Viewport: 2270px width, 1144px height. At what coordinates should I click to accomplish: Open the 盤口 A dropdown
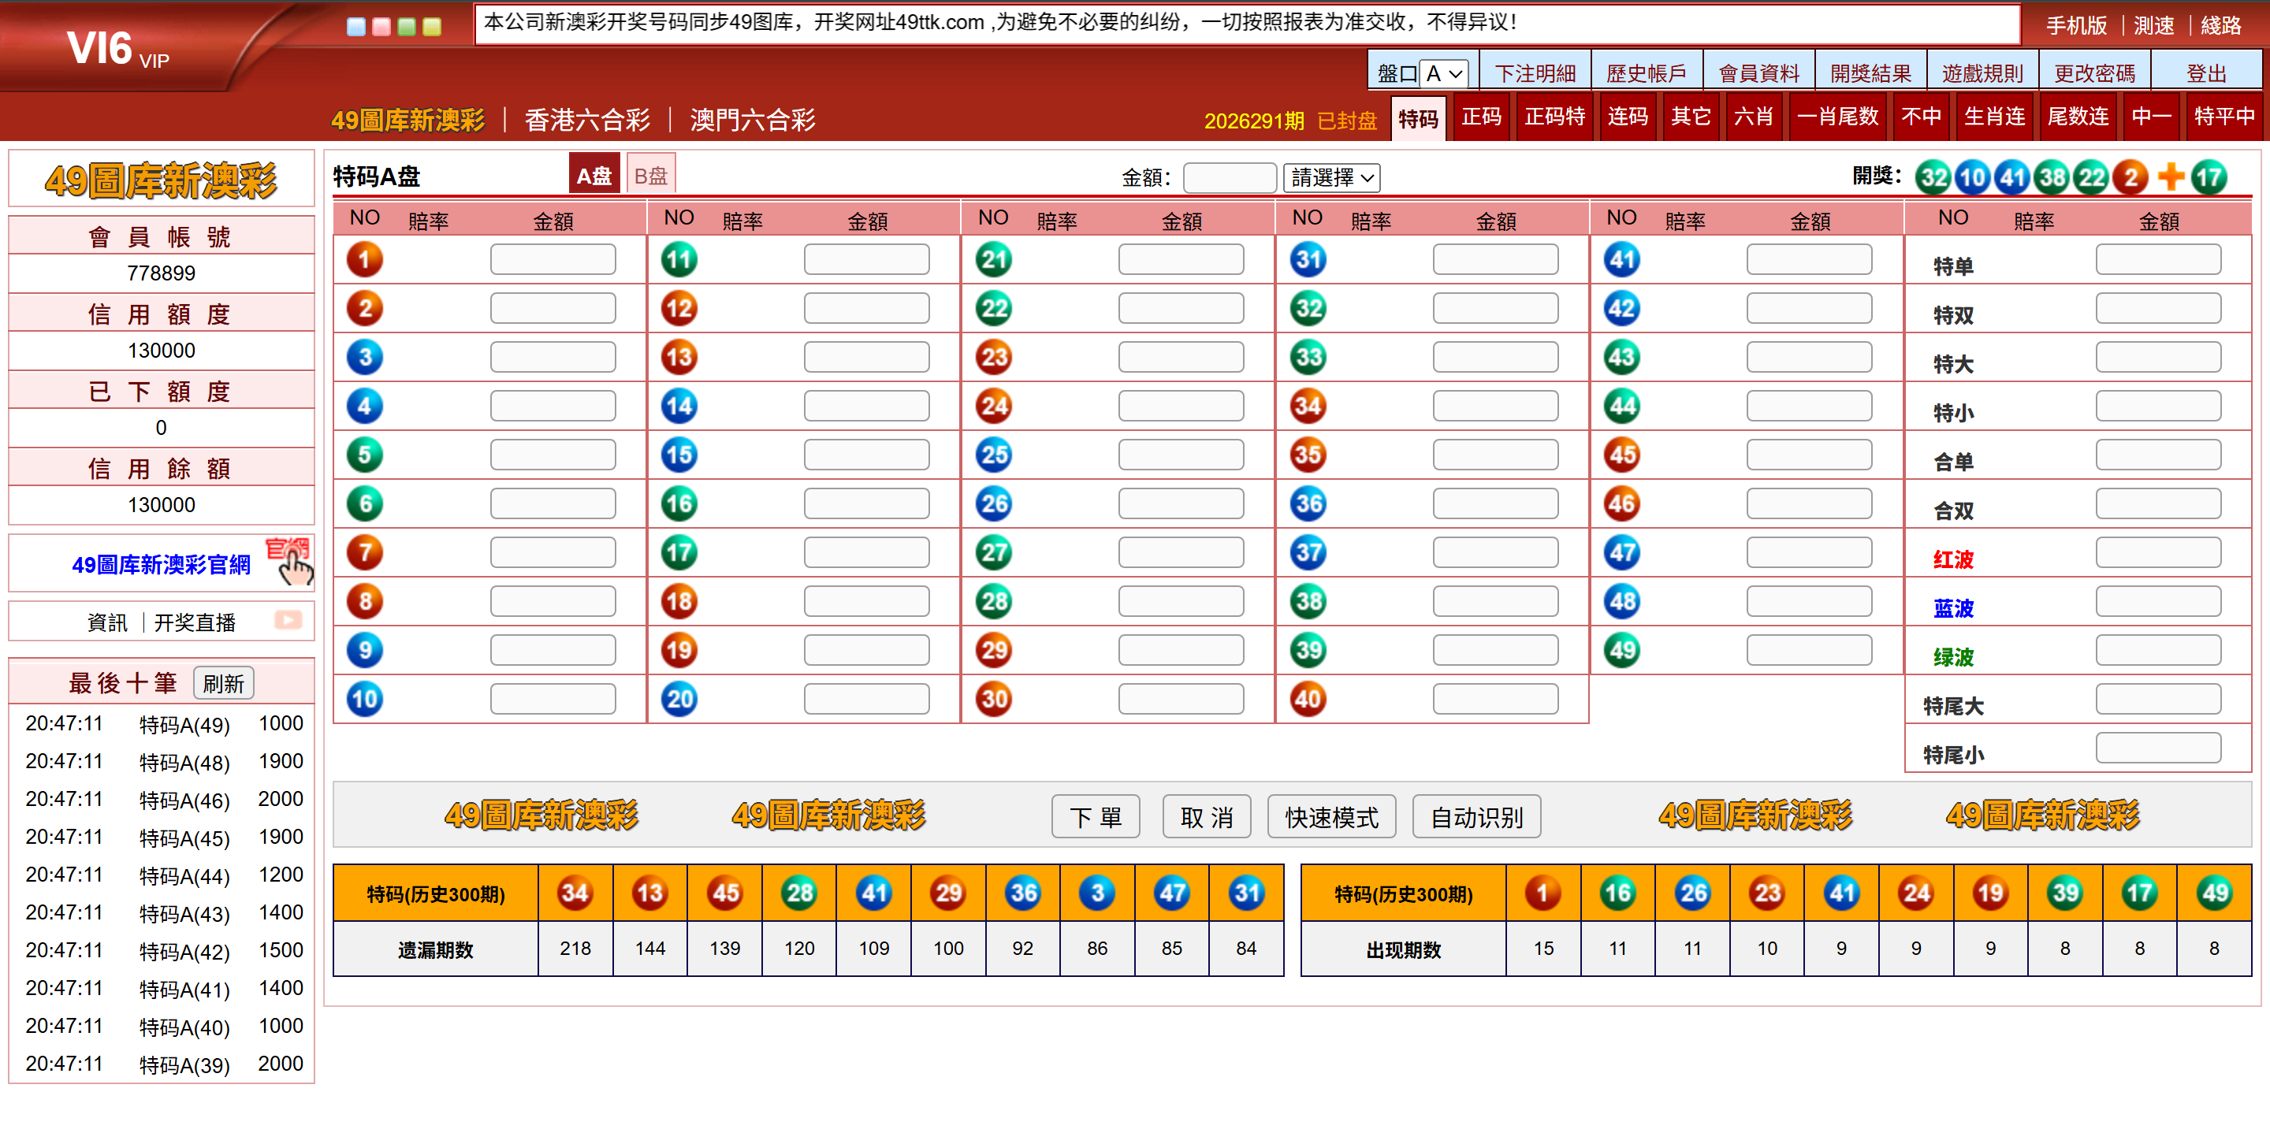pos(1443,73)
